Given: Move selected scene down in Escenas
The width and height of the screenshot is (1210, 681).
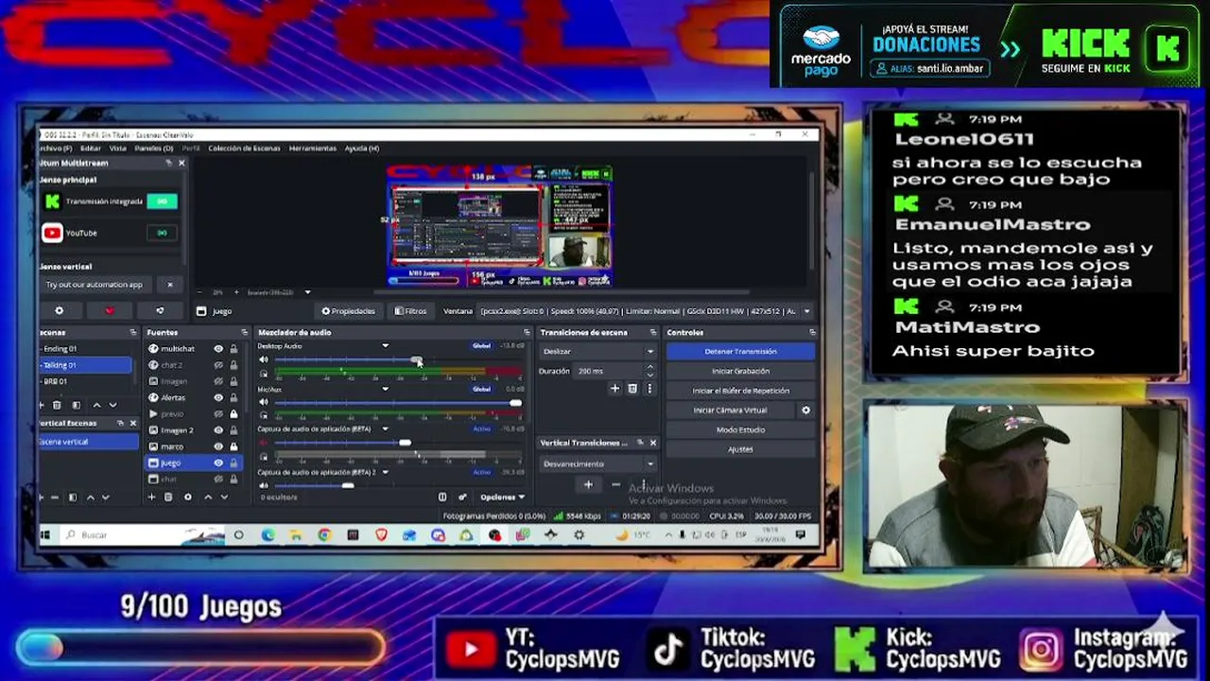Looking at the screenshot, I should point(112,405).
